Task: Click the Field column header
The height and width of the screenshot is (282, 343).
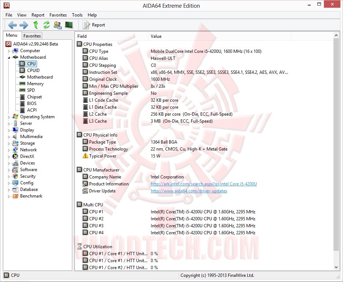Action: pos(112,36)
